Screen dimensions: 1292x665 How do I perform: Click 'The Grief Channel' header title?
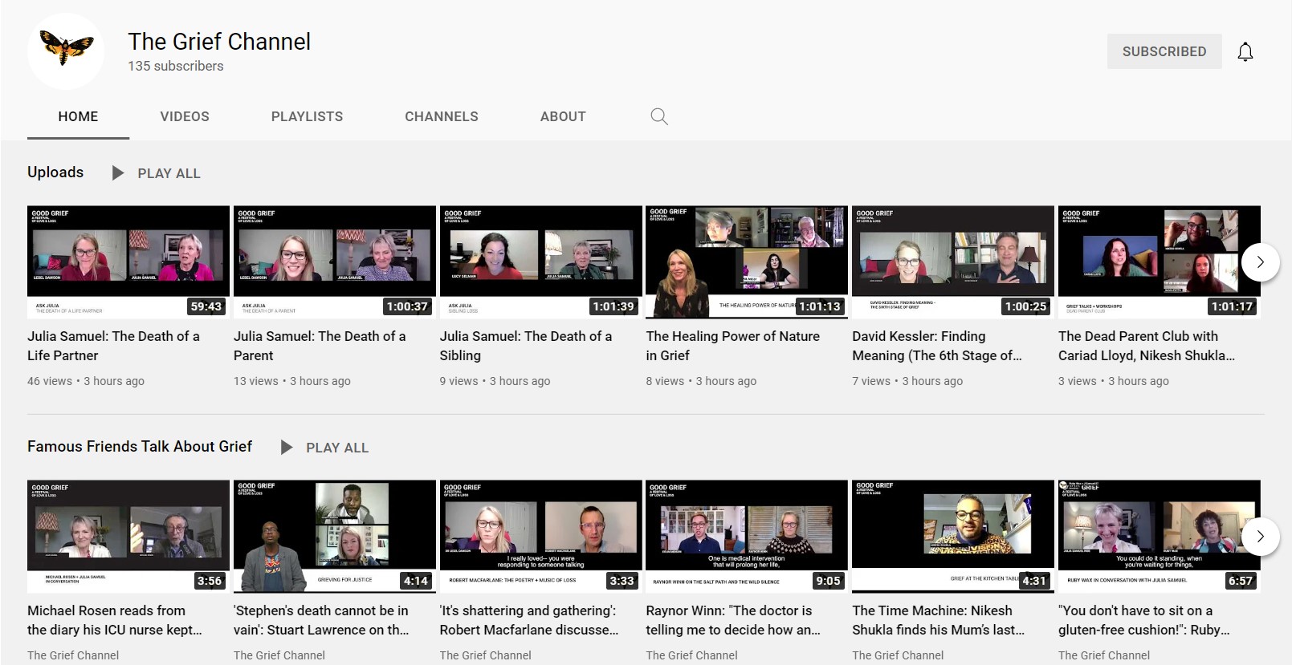click(x=219, y=42)
